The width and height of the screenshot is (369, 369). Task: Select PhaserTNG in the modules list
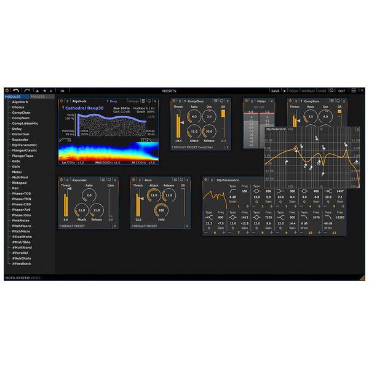(x=22, y=199)
